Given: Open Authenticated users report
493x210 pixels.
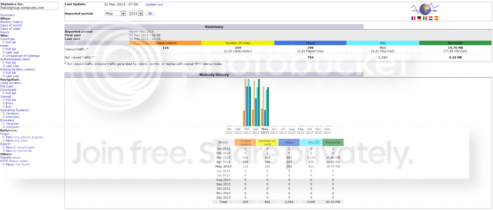Looking at the screenshot, I should coord(15,59).
